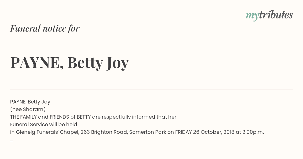
Task: Click the word 'tributes' in the logo
Action: [276, 15]
